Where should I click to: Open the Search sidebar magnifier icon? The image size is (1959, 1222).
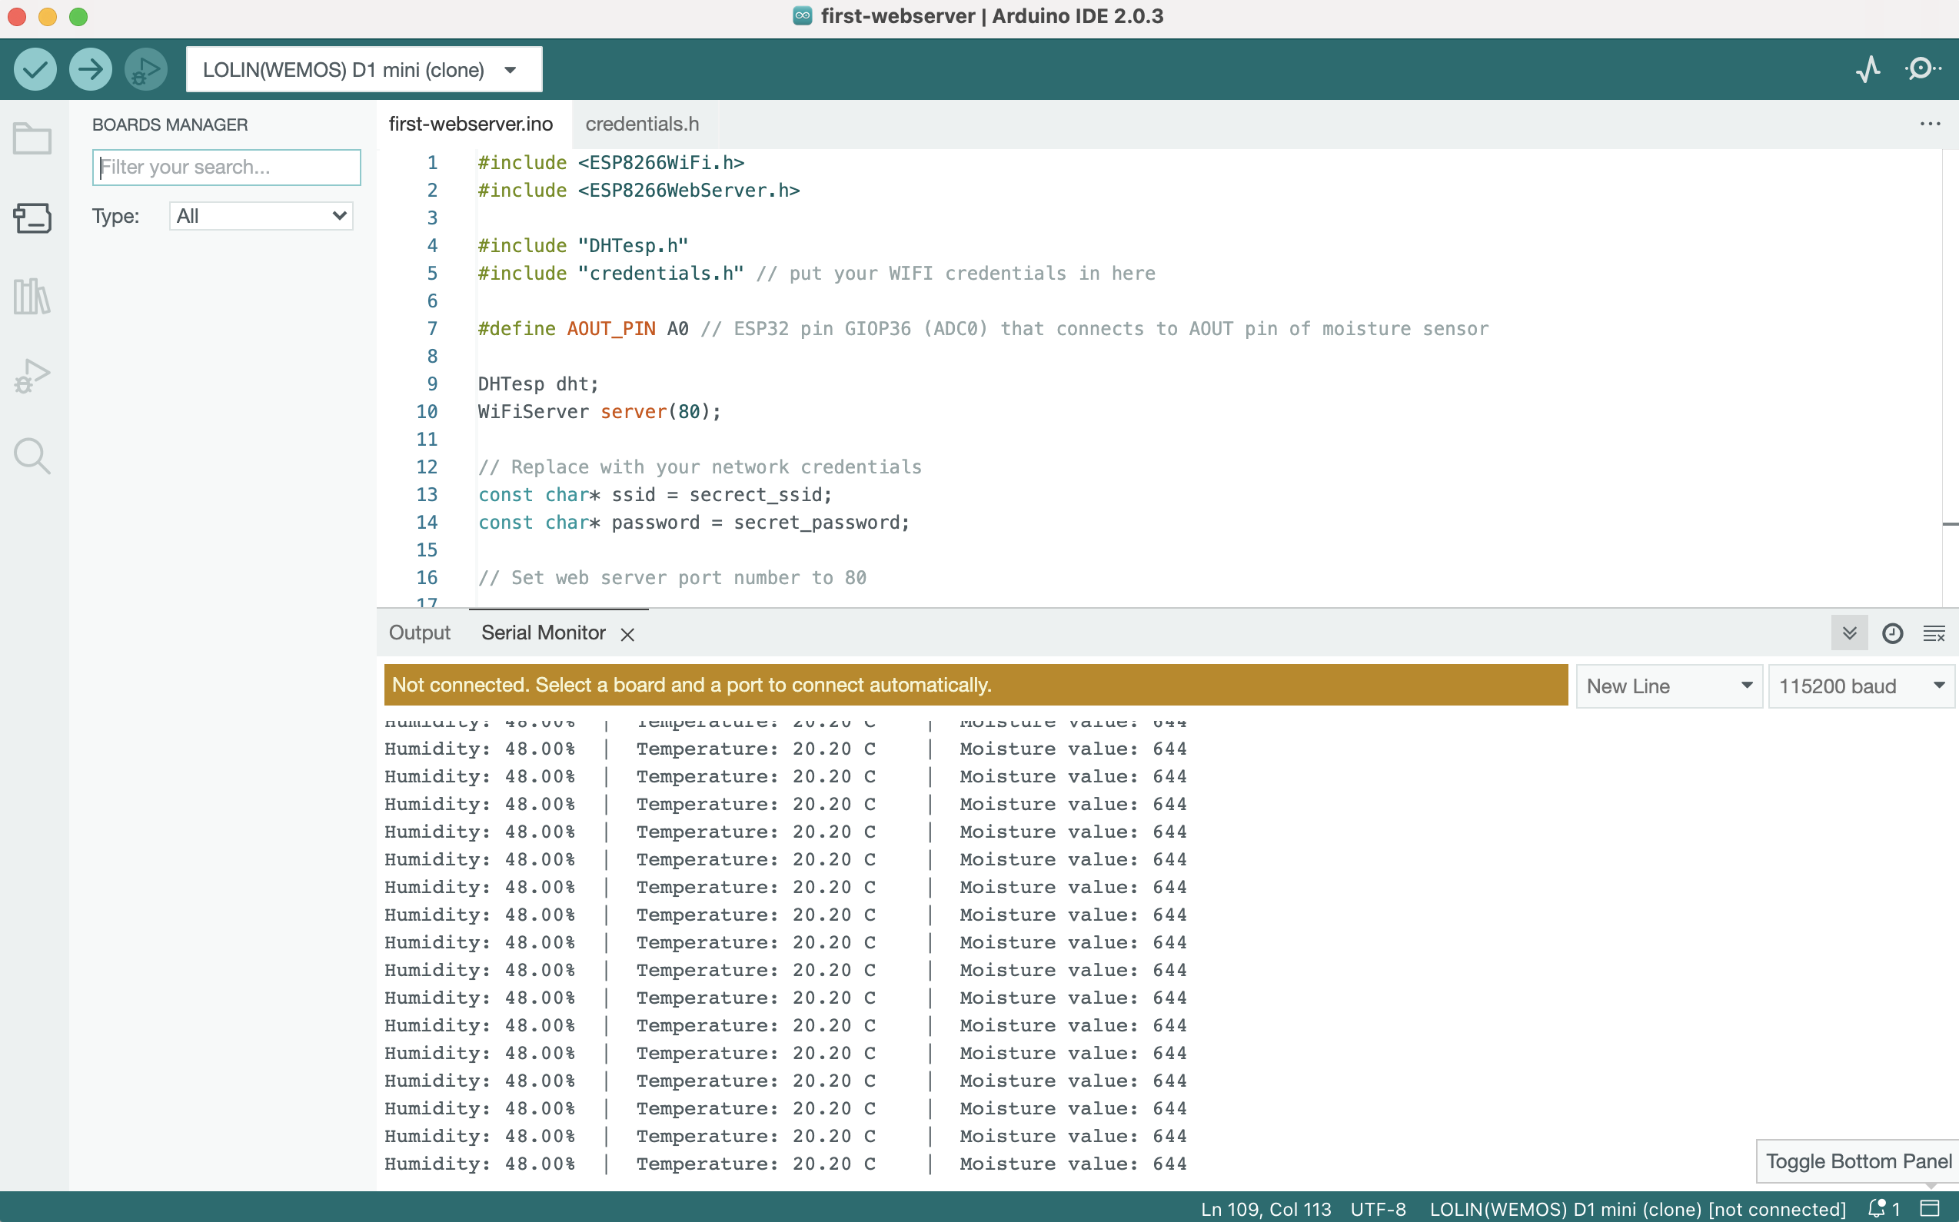[x=32, y=456]
